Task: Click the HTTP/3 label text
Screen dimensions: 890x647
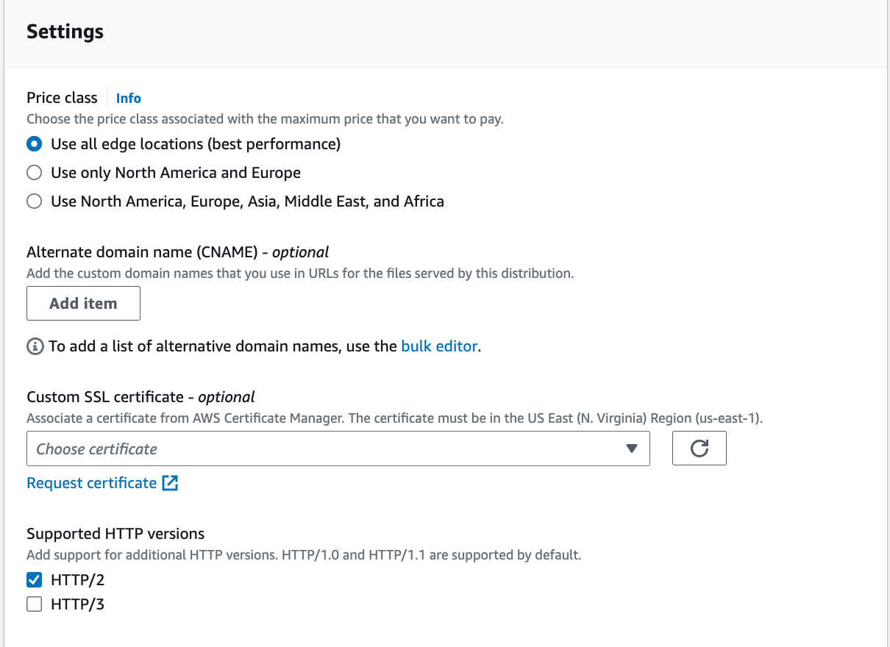Action: pyautogui.click(x=77, y=605)
